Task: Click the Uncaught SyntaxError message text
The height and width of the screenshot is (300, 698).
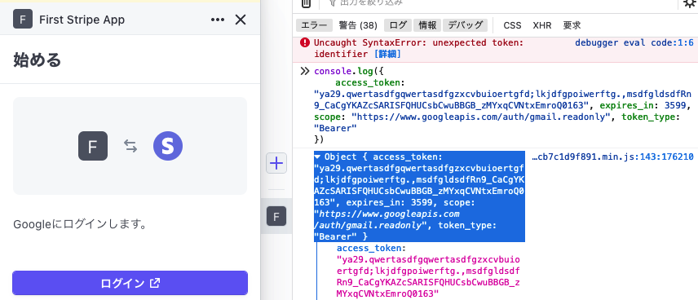Action: click(418, 49)
